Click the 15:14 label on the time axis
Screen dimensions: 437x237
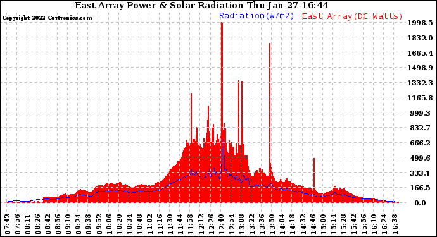click(333, 224)
